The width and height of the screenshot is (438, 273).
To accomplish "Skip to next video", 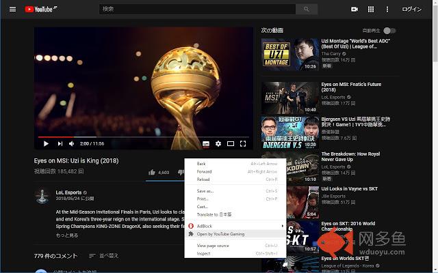I will click(60, 144).
